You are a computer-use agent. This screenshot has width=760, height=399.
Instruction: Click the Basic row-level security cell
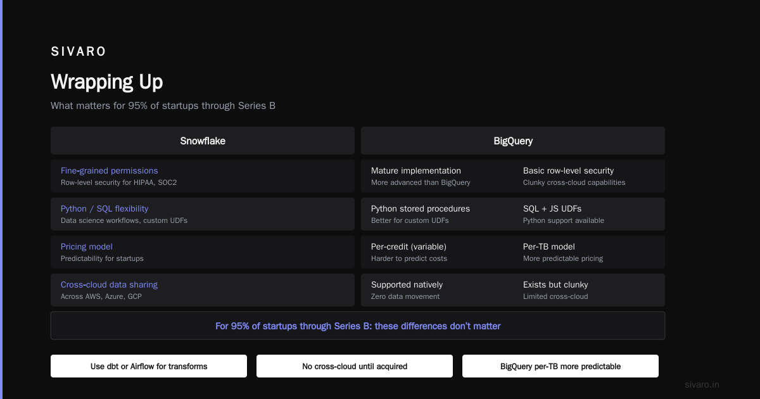(x=568, y=170)
